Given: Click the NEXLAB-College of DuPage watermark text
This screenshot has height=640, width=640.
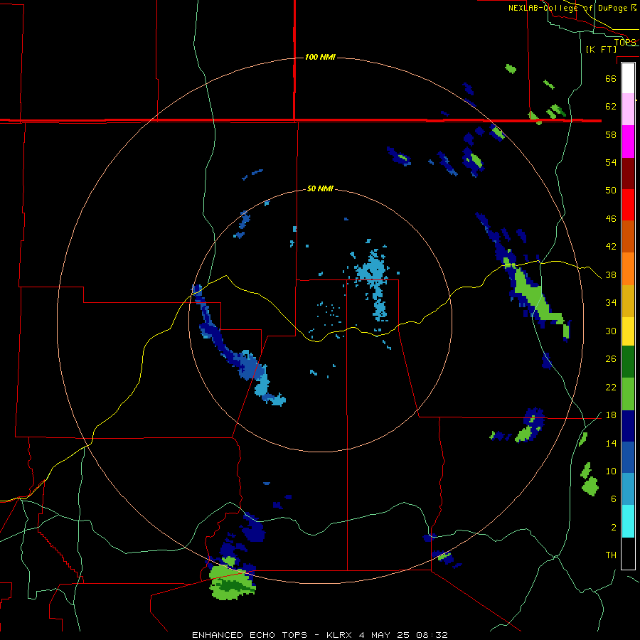Looking at the screenshot, I should pos(572,8).
